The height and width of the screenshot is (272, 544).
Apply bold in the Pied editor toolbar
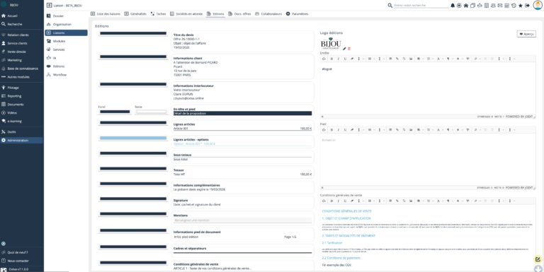[331, 130]
